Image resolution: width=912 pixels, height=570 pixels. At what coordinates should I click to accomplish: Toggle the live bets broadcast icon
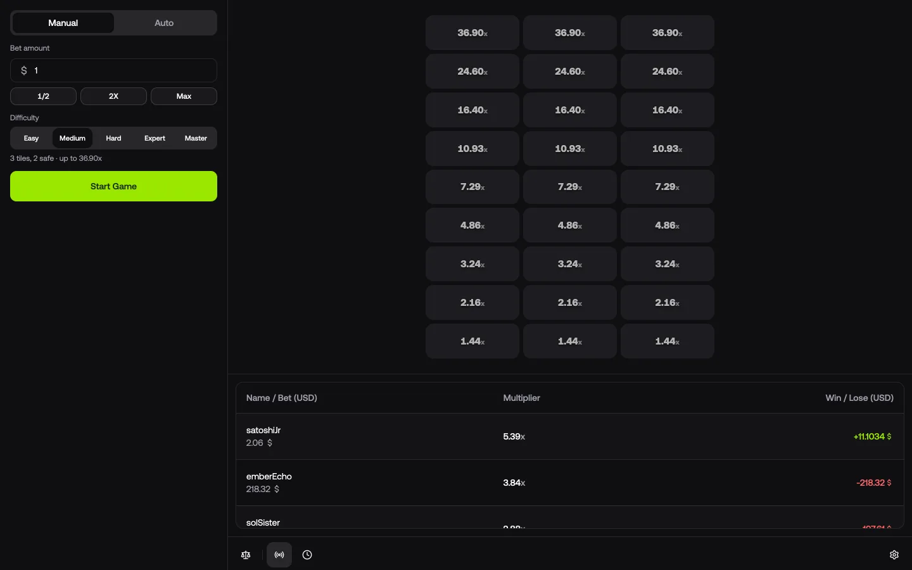[279, 555]
